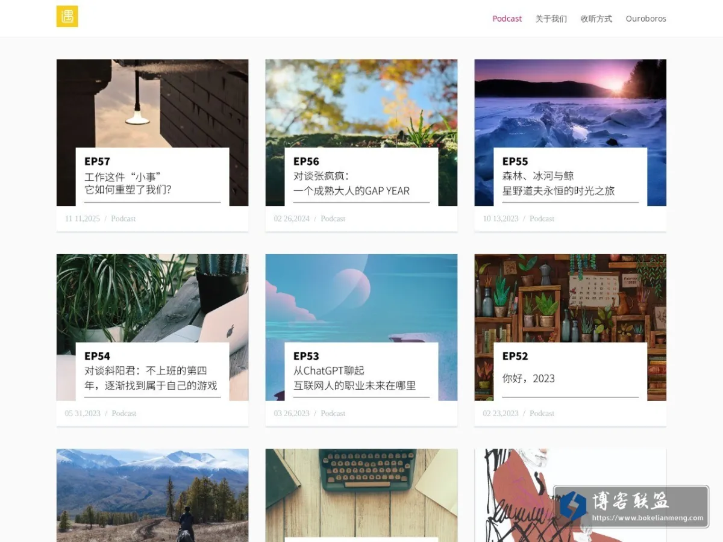This screenshot has width=723, height=542.
Task: Open Podcast category under EP55 card
Action: tap(542, 219)
